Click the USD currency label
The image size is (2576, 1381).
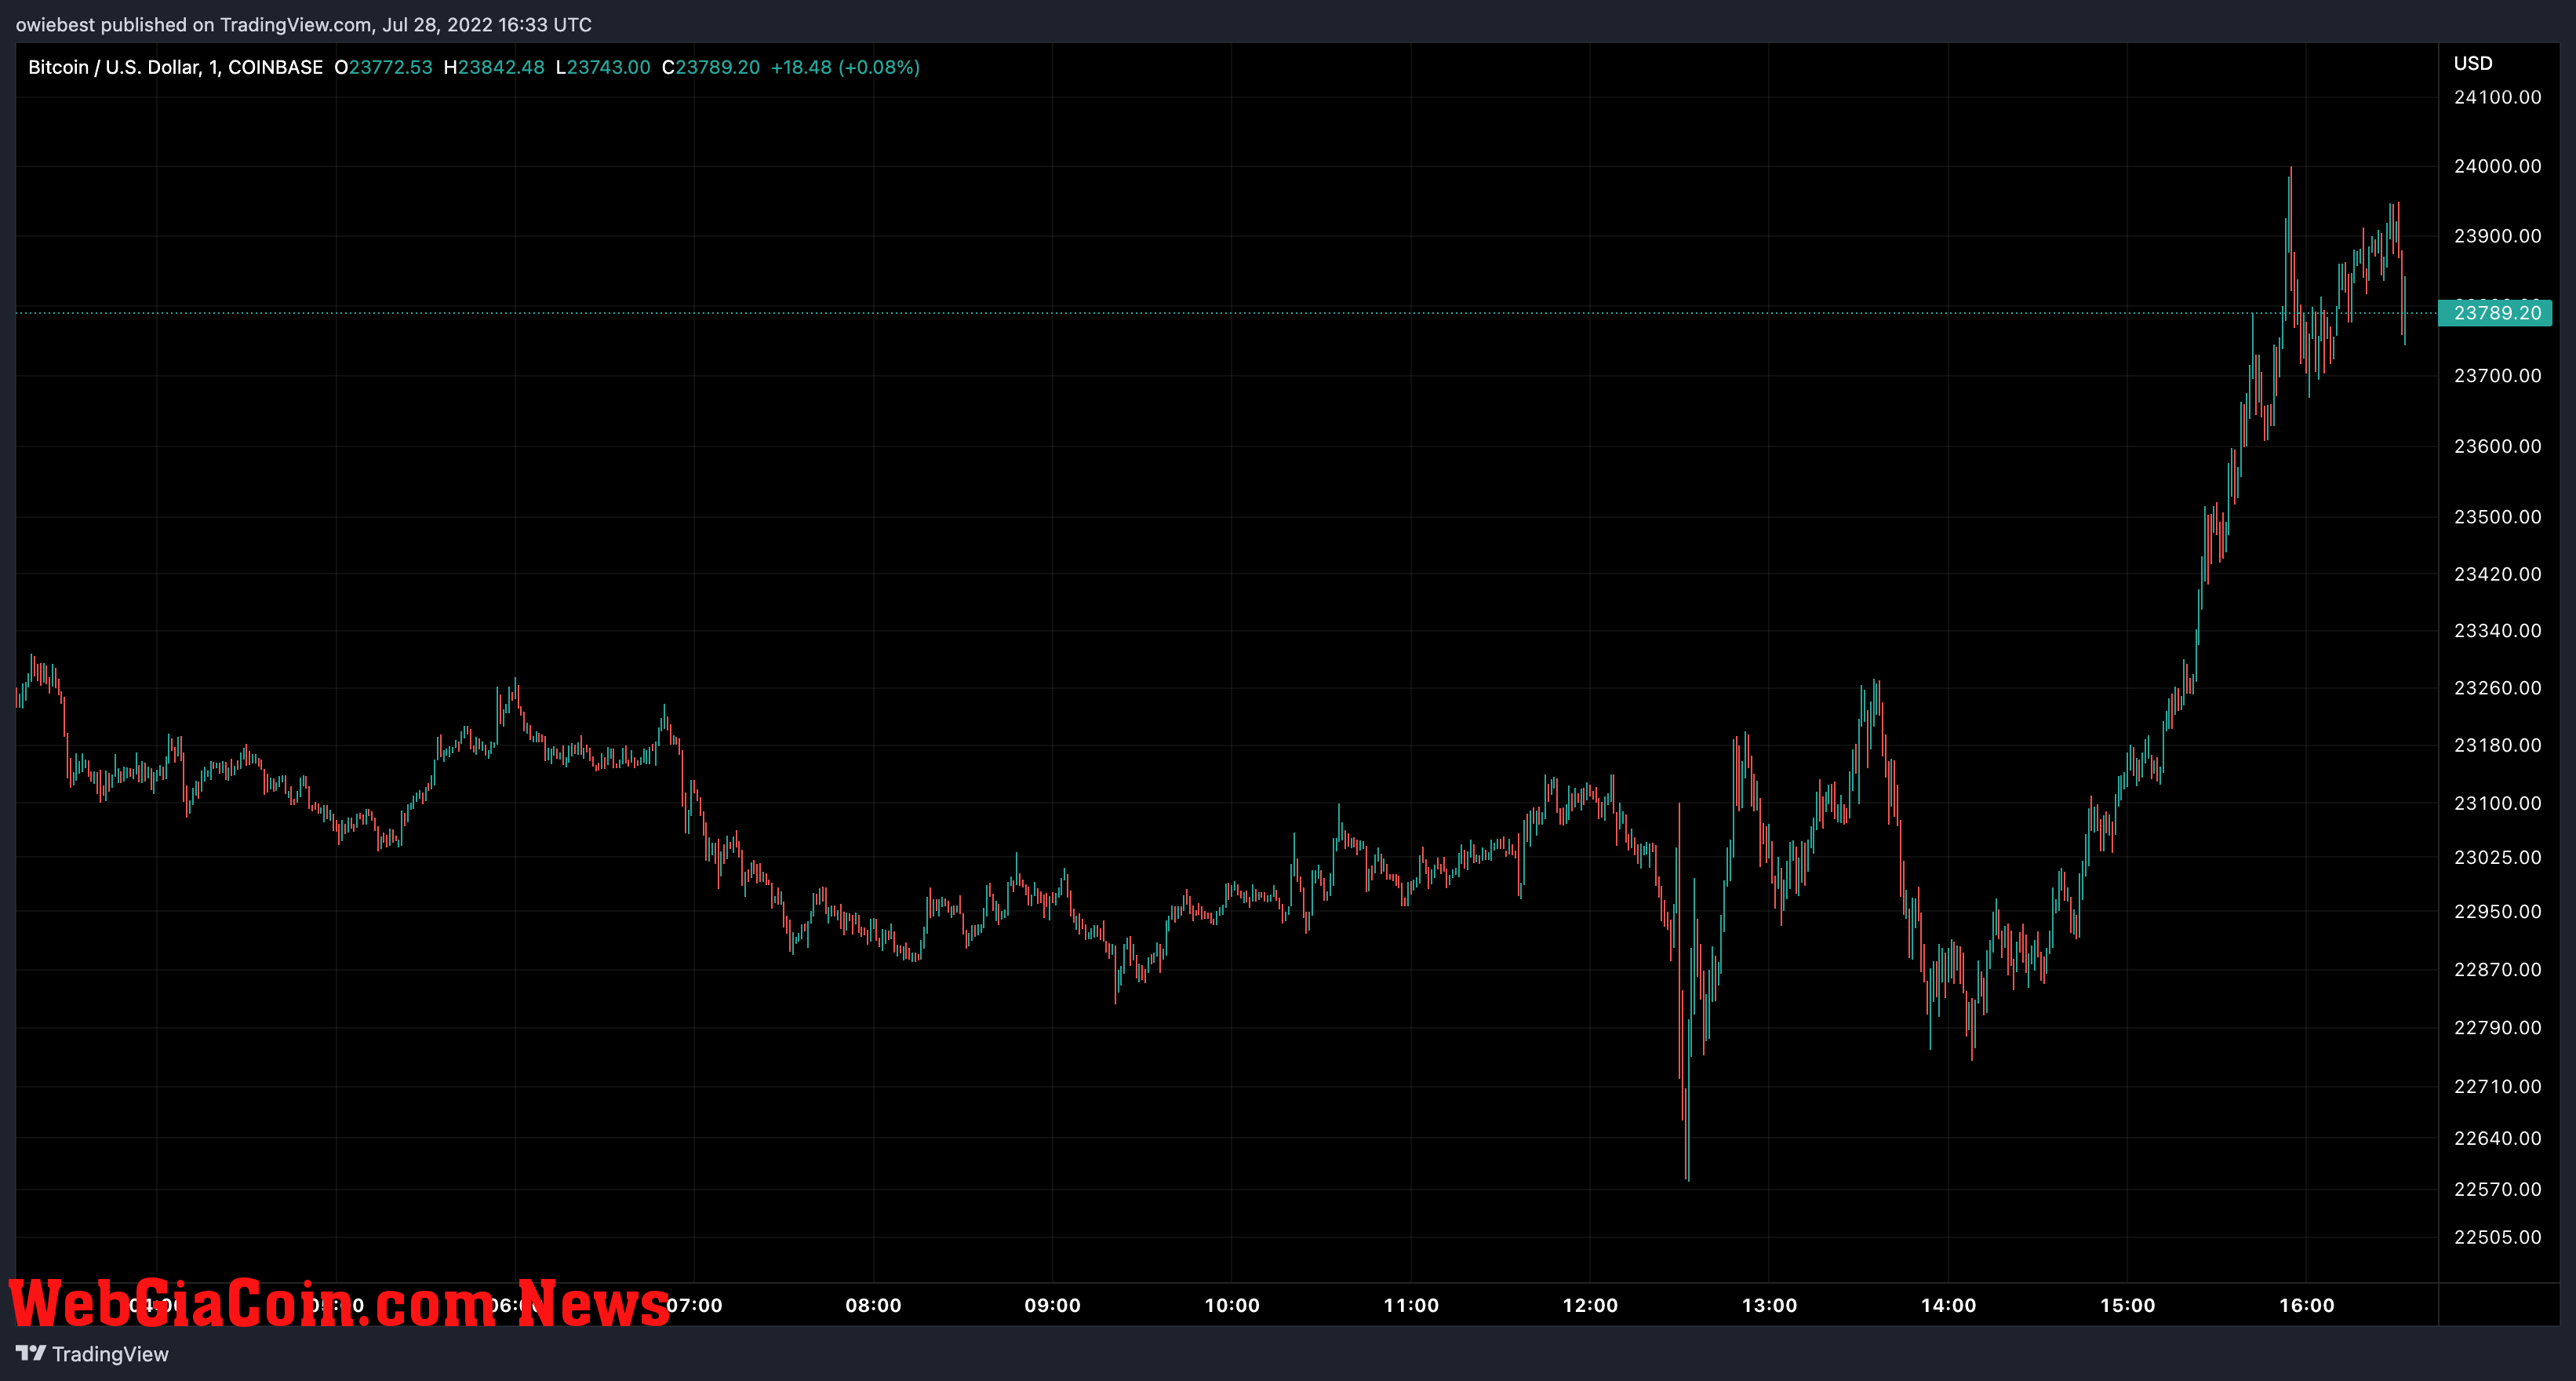pyautogui.click(x=2473, y=63)
